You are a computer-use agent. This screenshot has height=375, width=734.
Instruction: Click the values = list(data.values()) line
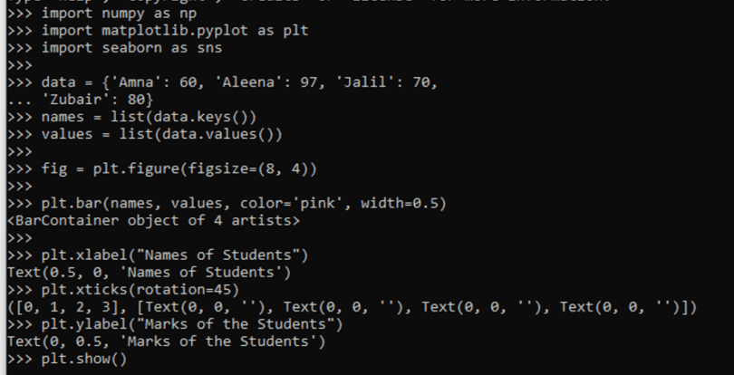[x=161, y=134]
